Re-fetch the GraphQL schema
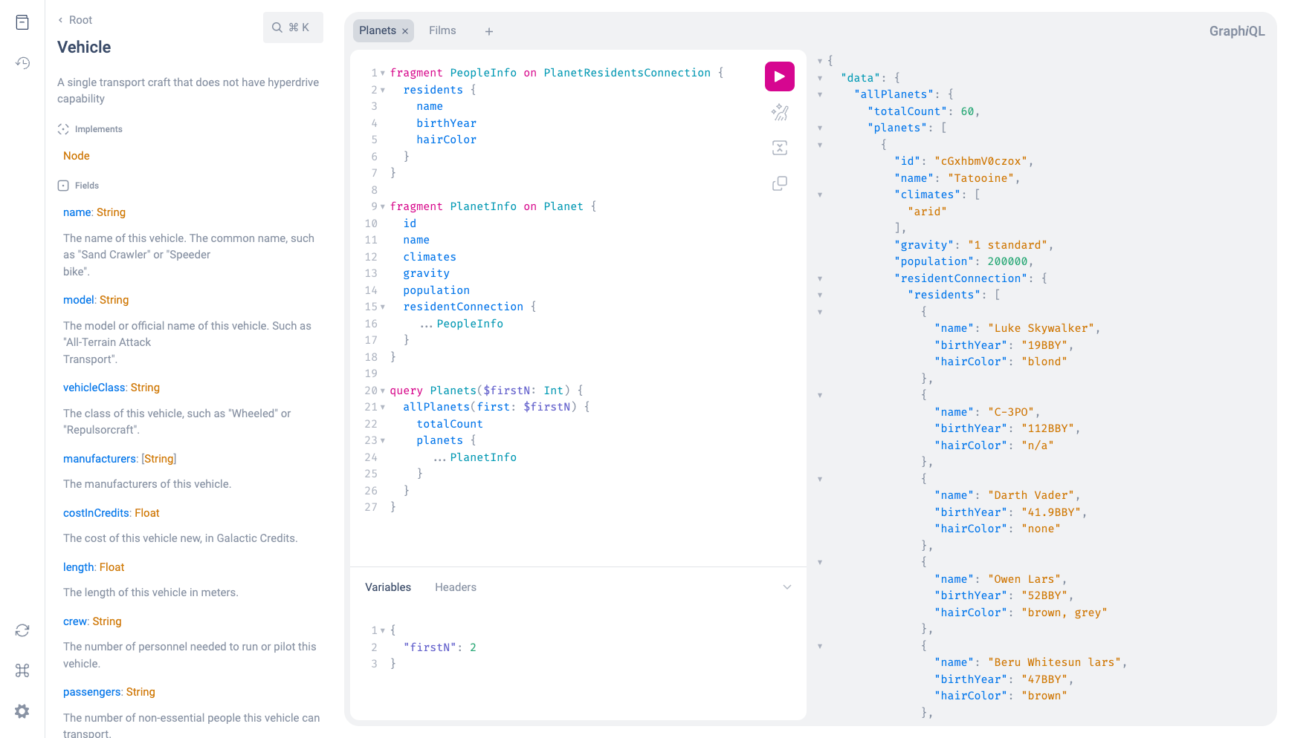Image resolution: width=1289 pixels, height=738 pixels. click(22, 630)
